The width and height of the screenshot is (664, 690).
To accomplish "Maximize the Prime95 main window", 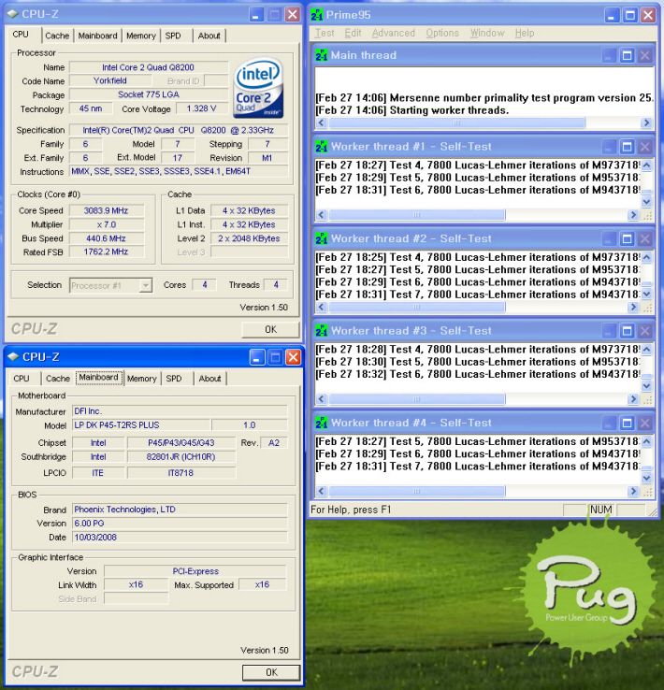I will 629,15.
